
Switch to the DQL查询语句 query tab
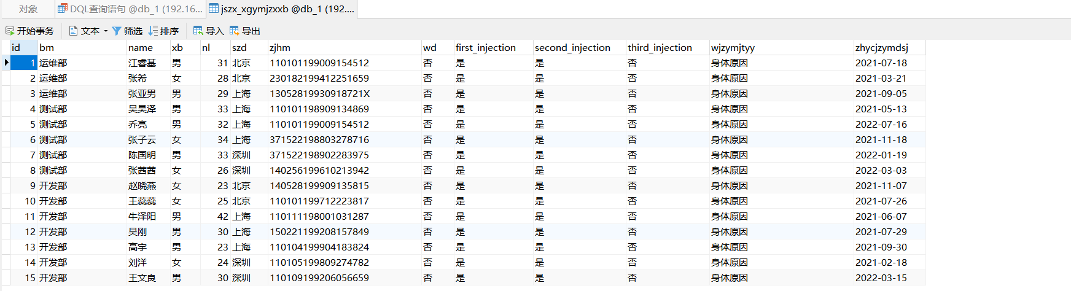[130, 9]
